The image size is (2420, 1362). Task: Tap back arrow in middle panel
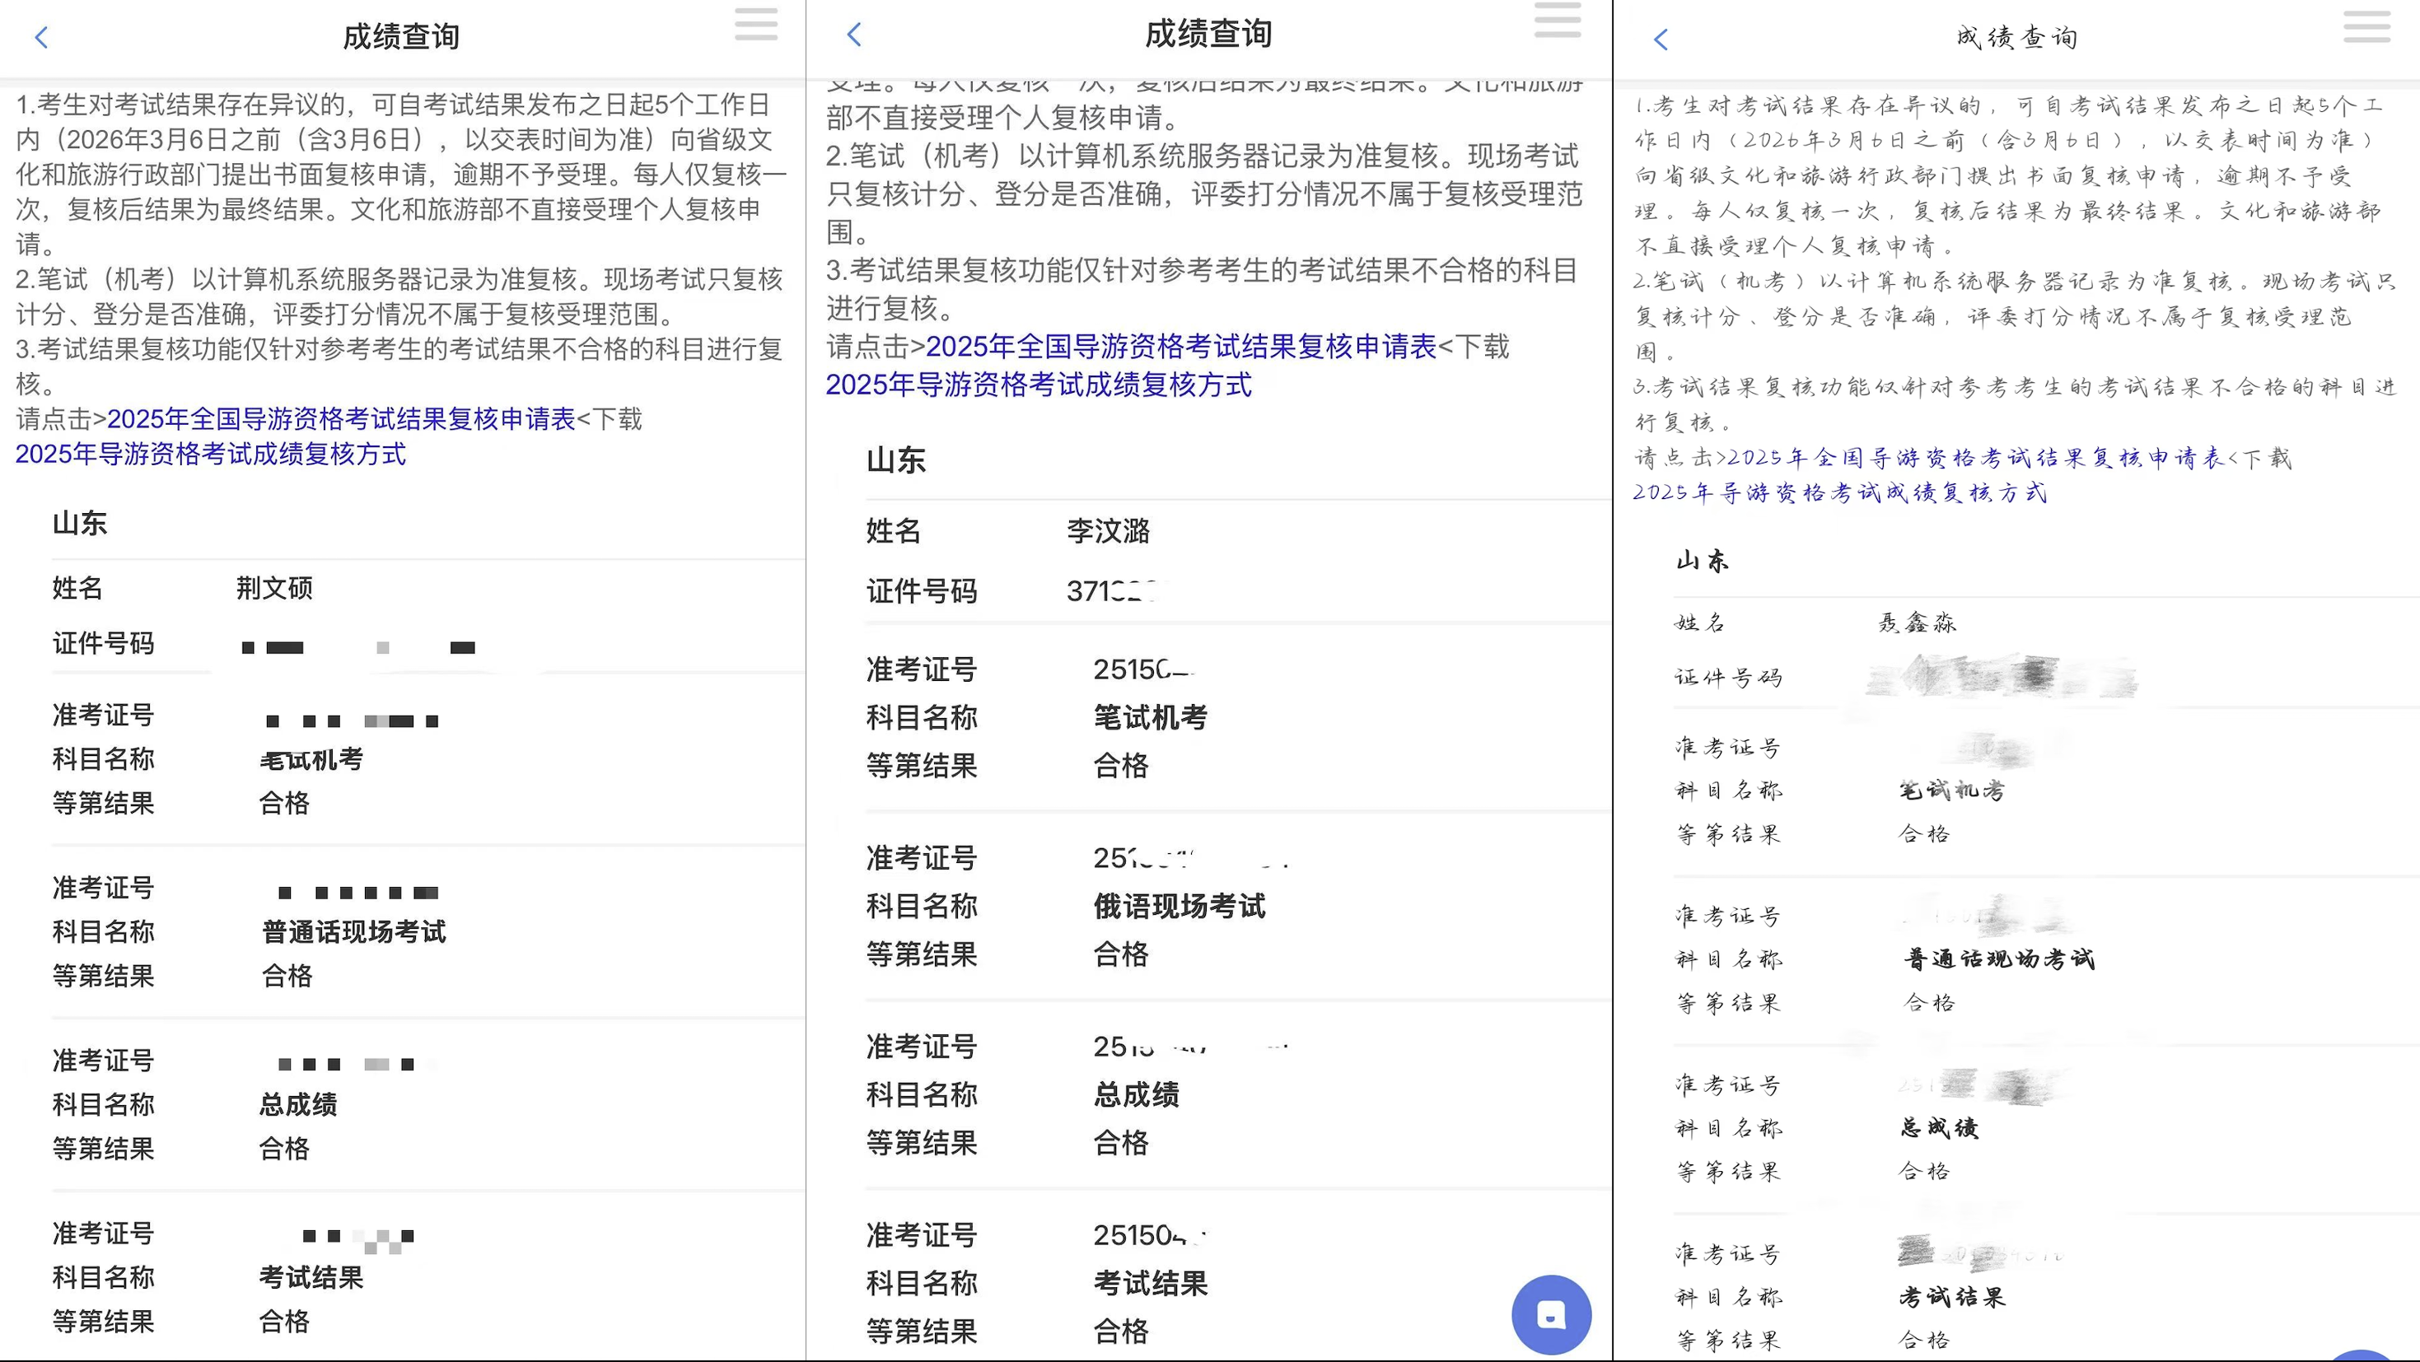tap(854, 35)
